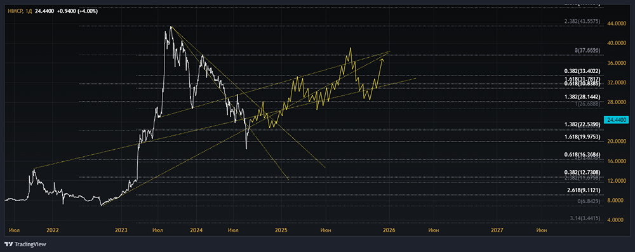Image resolution: width=635 pixels, height=252 pixels.
Task: Click the Июл label between 2023 and 2024
Action: (158, 230)
